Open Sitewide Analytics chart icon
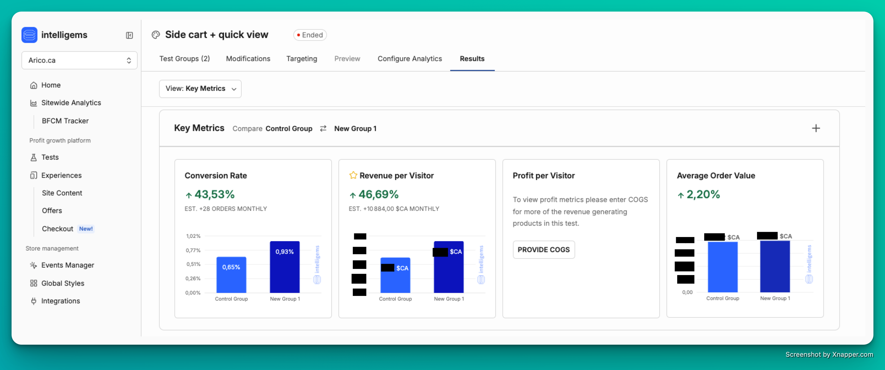The image size is (885, 370). pyautogui.click(x=33, y=103)
